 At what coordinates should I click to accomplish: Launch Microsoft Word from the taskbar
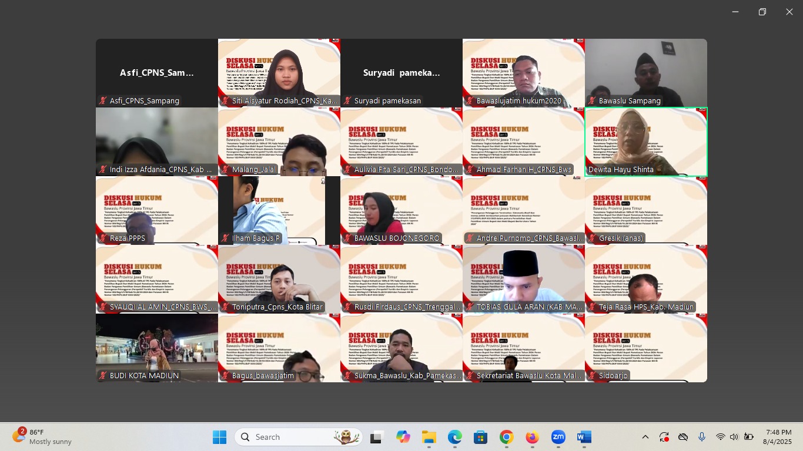click(x=584, y=437)
